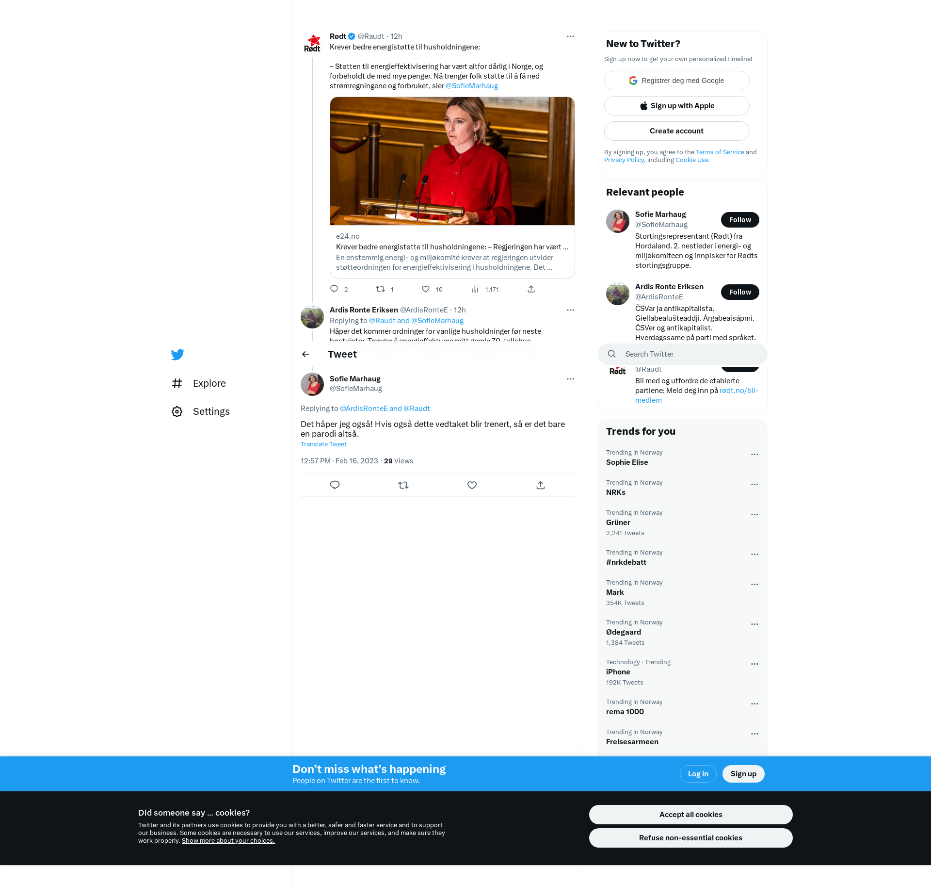Image resolution: width=931 pixels, height=884 pixels.
Task: Open @ArdisRonteE and @Raudt reply mention
Action: coord(385,409)
